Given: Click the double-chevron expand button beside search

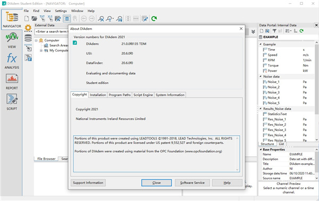Looking at the screenshot, I should tap(253, 32).
